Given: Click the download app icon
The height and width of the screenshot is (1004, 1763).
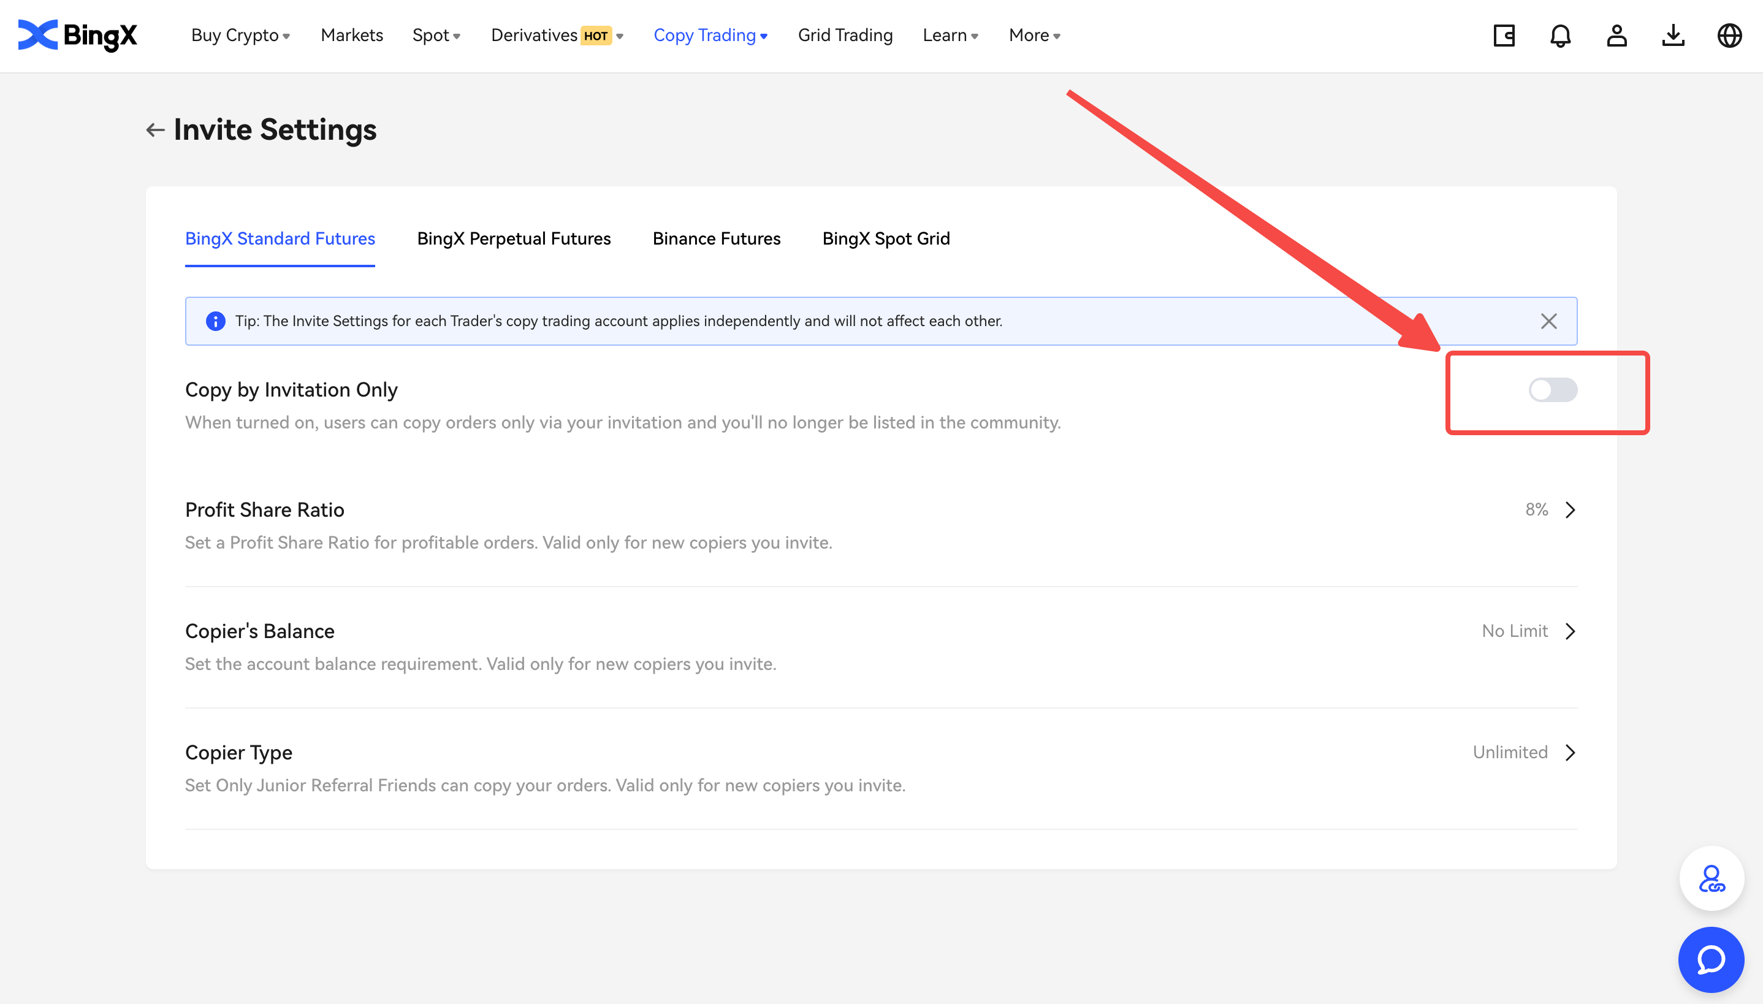Looking at the screenshot, I should point(1674,35).
